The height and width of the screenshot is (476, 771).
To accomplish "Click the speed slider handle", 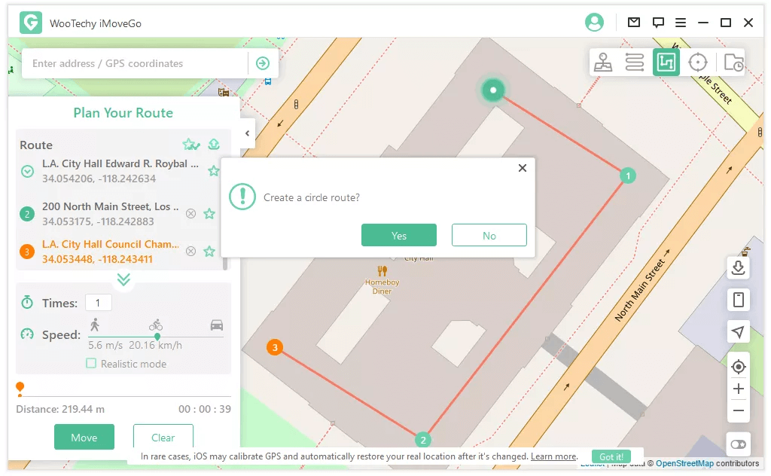I will pos(157,337).
